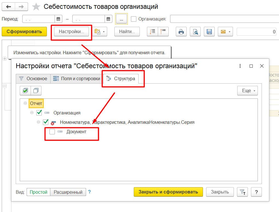This screenshot has width=279, height=212.
Task: Click the Документ grouping type icon
Action: click(60, 132)
